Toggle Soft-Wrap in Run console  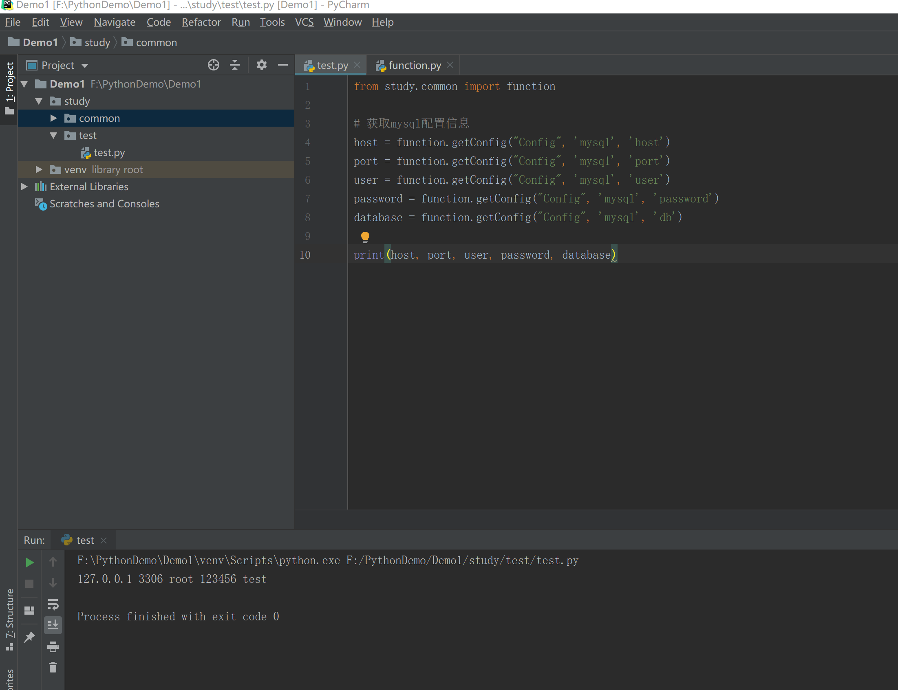pos(53,604)
